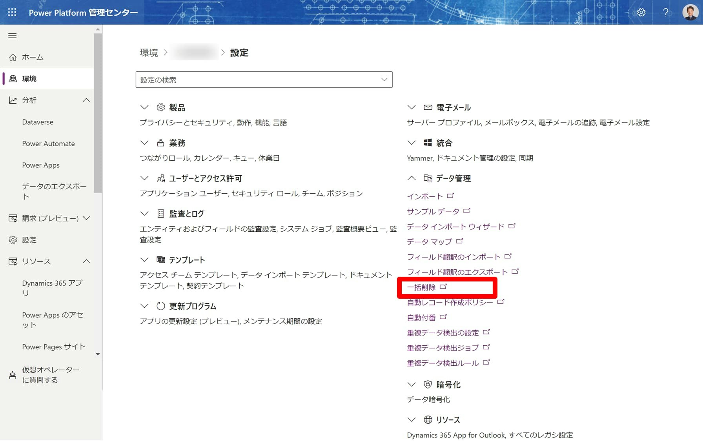Select Power Automate in the navigation menu
Screen dimensions: 703x441
48,143
